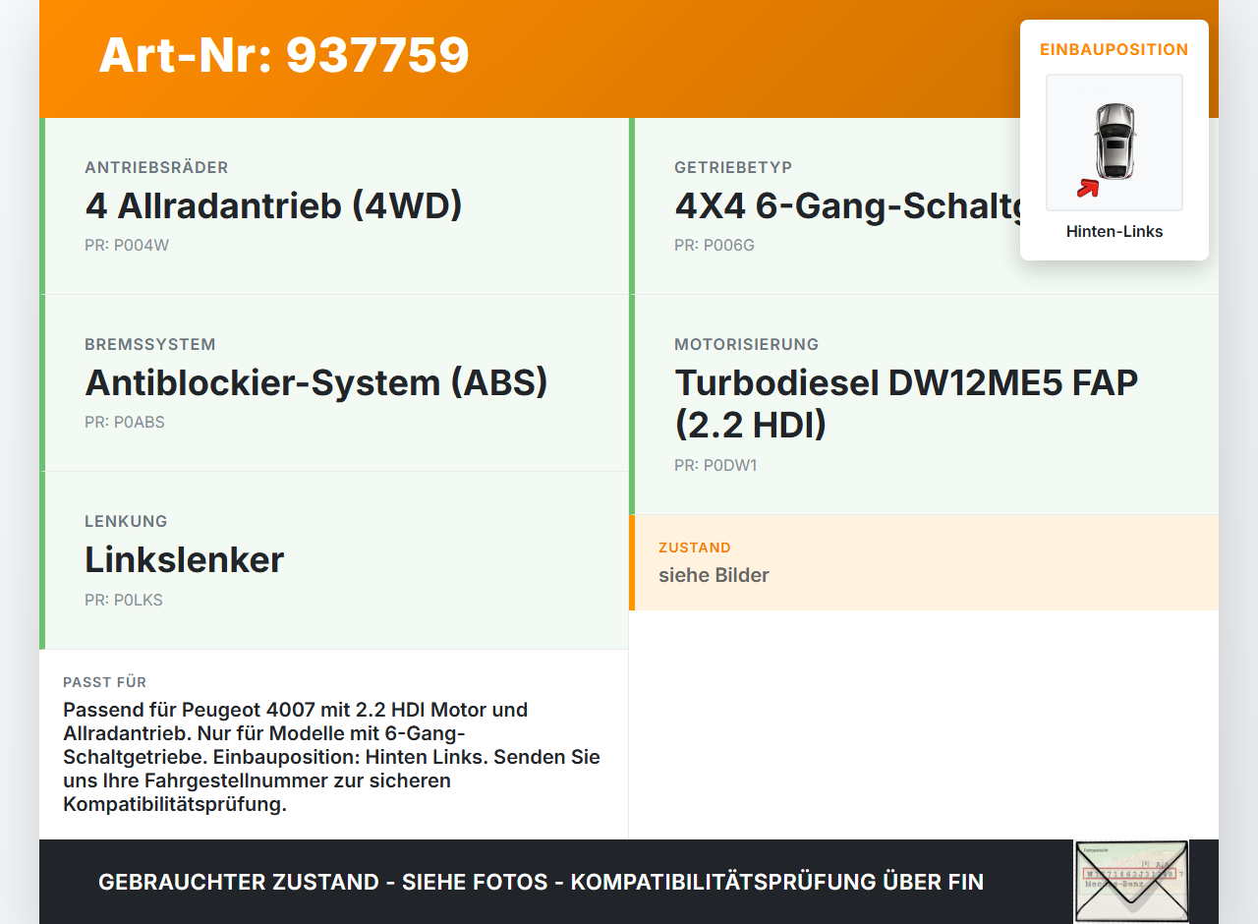Click the 'MOTORISIERUNG' label

[747, 345]
